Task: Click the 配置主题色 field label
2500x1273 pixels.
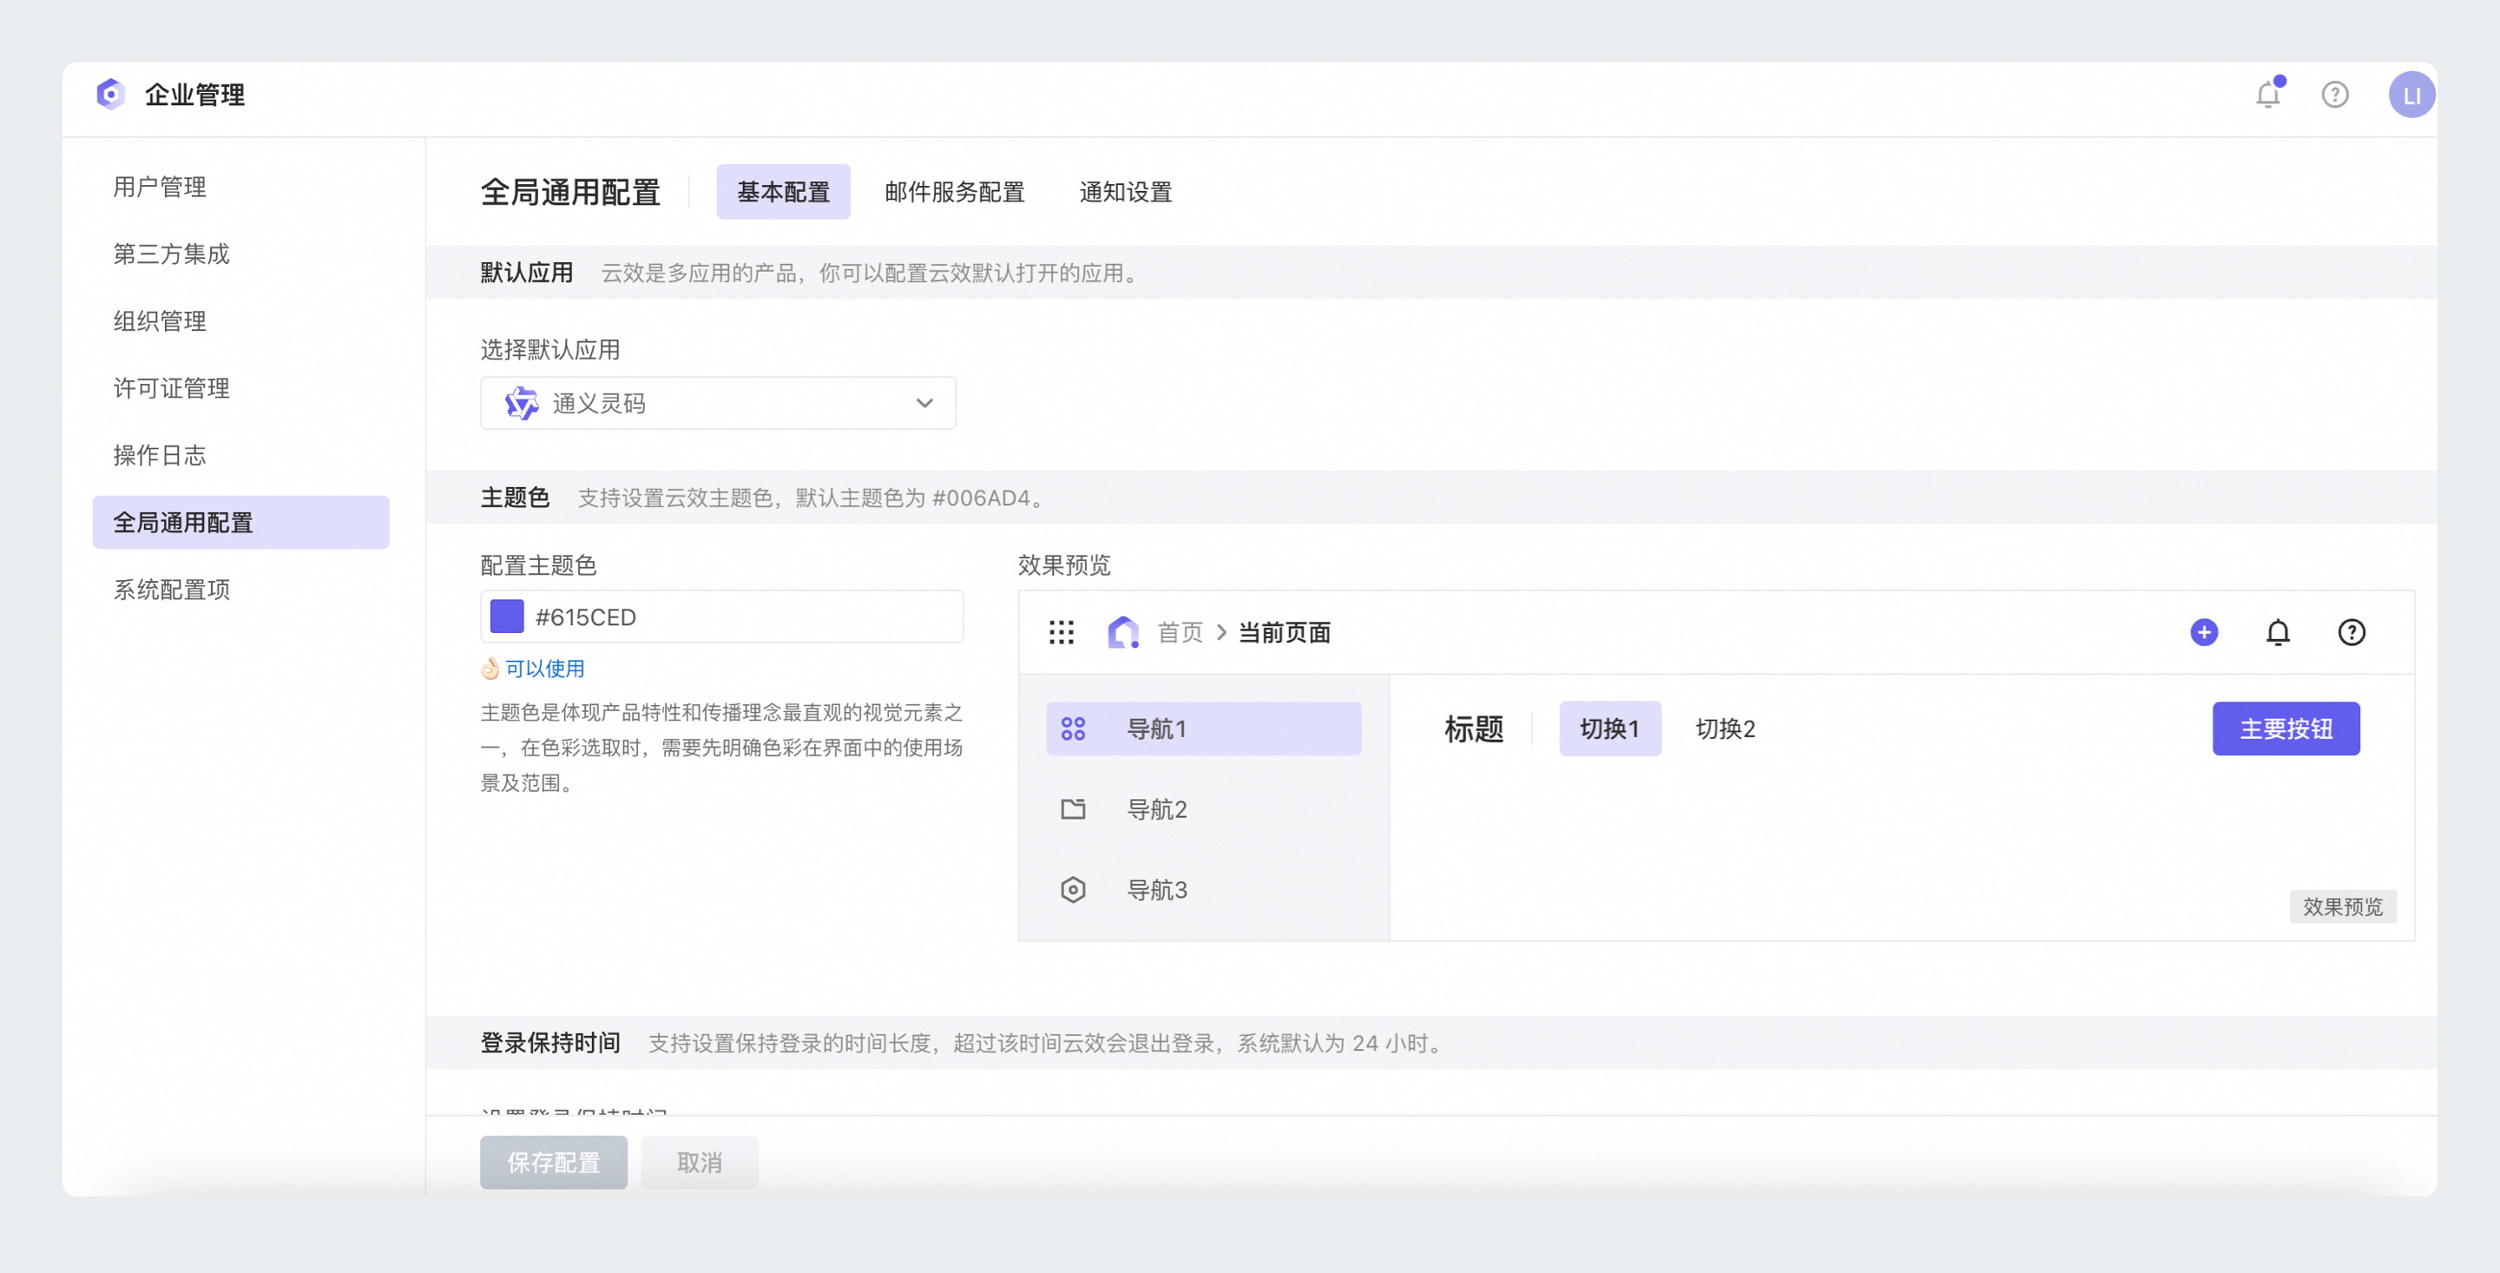Action: coord(538,565)
